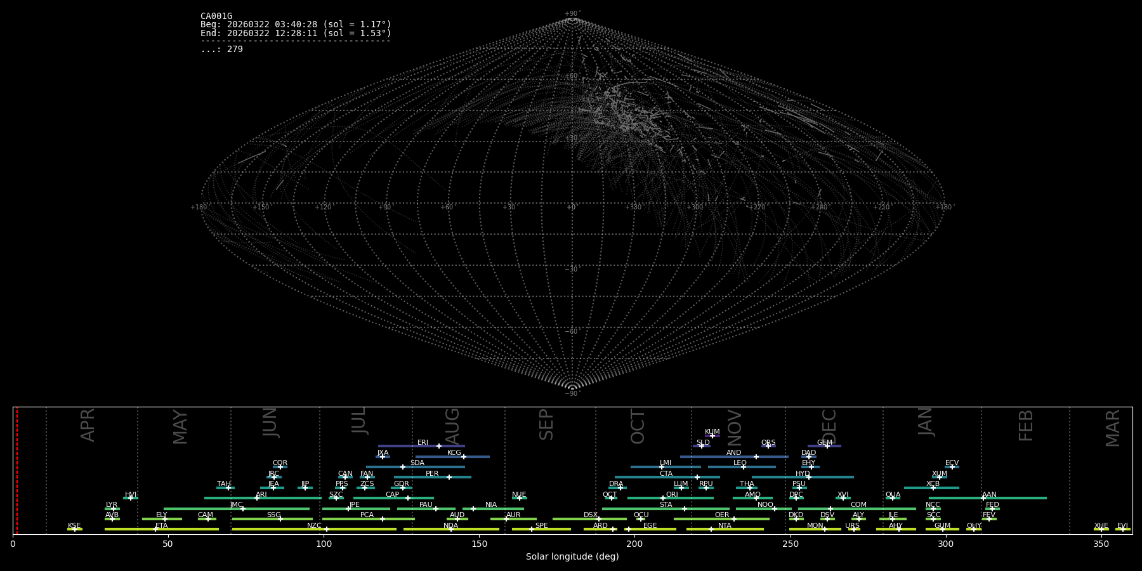
Task: Click the DEC month label
Action: pos(829,426)
